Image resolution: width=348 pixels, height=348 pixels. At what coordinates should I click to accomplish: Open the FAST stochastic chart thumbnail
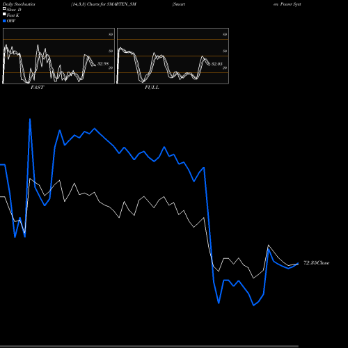(x=58, y=56)
